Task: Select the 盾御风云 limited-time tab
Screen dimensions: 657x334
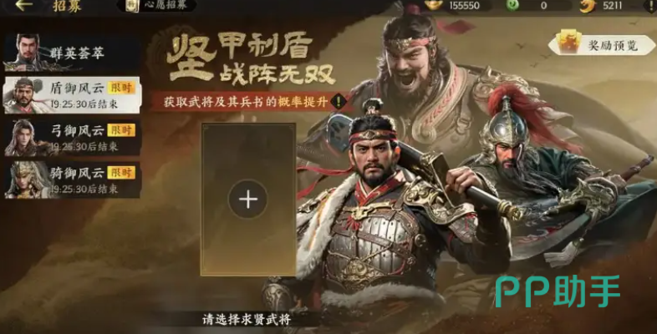Action: tap(72, 95)
